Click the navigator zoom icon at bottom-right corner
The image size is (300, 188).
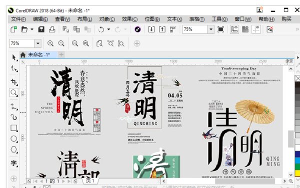pyautogui.click(x=291, y=181)
